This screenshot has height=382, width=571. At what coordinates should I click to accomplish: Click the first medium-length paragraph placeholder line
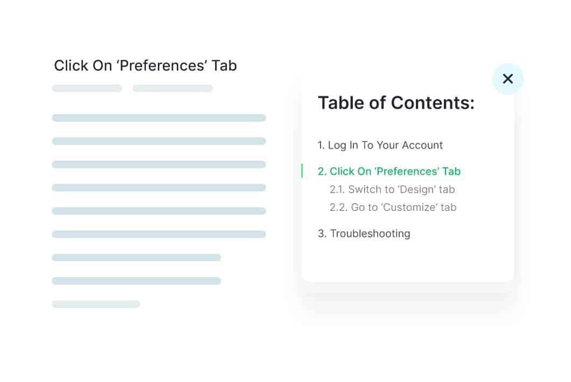(x=136, y=258)
